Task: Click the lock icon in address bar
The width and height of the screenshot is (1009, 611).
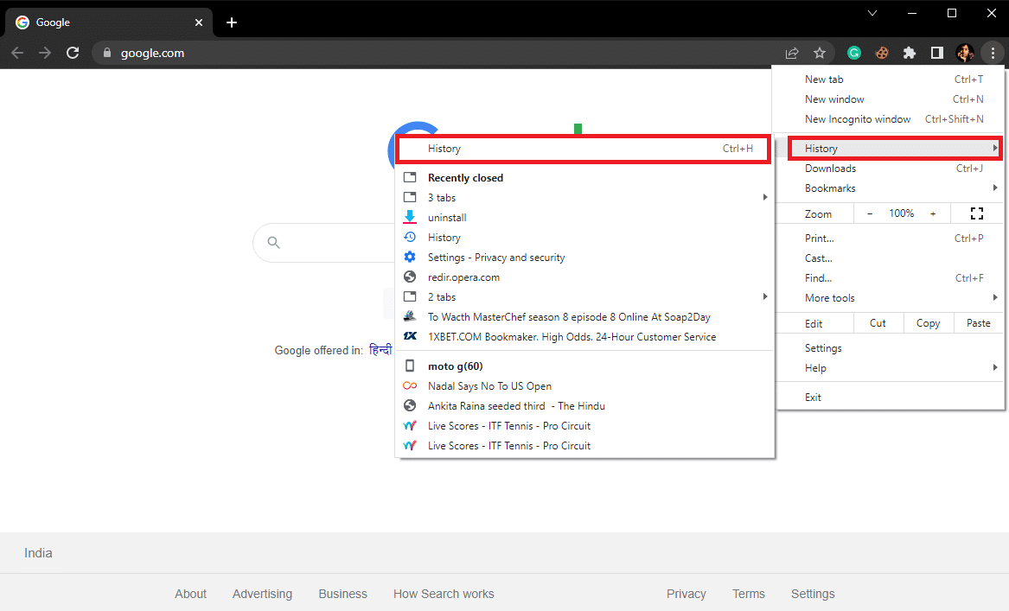Action: pos(107,53)
